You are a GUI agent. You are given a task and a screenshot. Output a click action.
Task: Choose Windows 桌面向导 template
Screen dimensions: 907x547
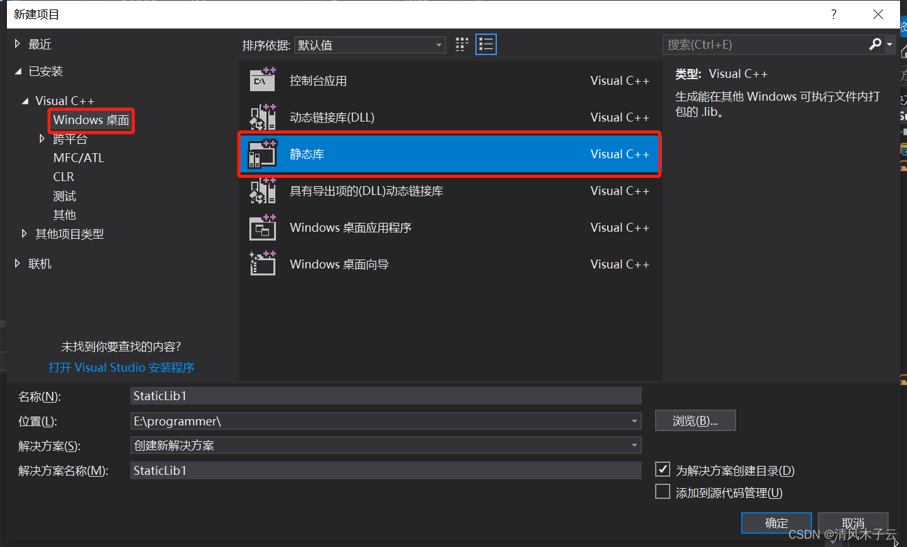click(450, 264)
